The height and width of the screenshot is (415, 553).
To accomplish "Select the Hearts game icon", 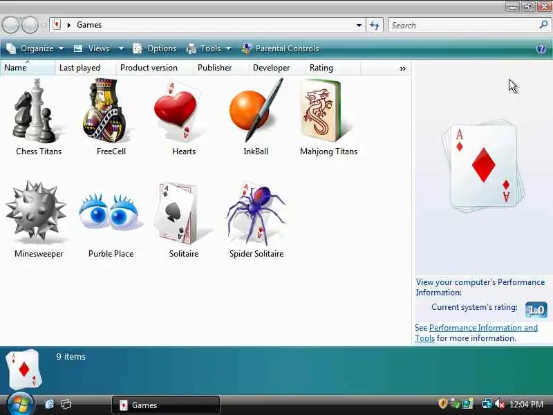I will click(177, 111).
